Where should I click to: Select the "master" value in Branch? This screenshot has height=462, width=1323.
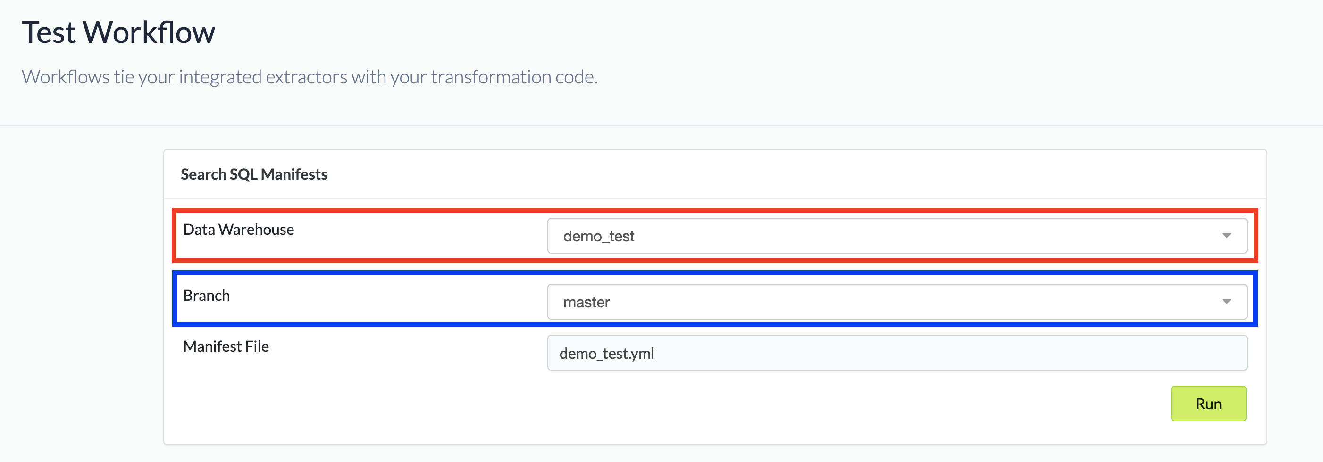tap(586, 302)
